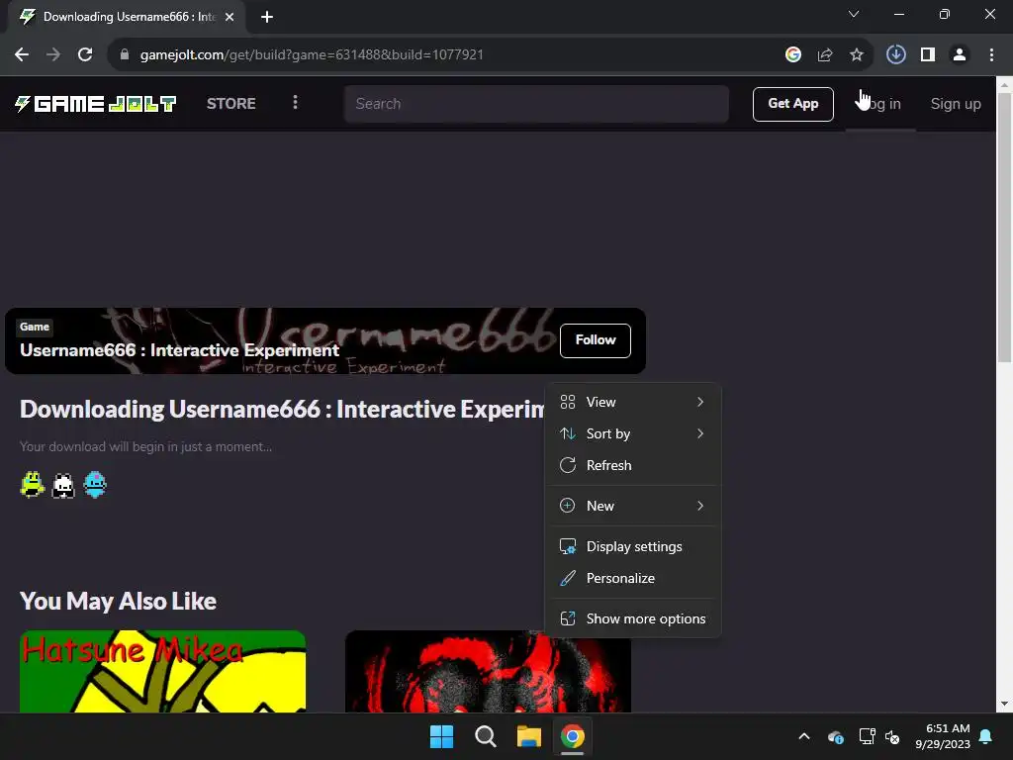Click the Log in link
This screenshot has height=760, width=1013.
[x=880, y=103]
